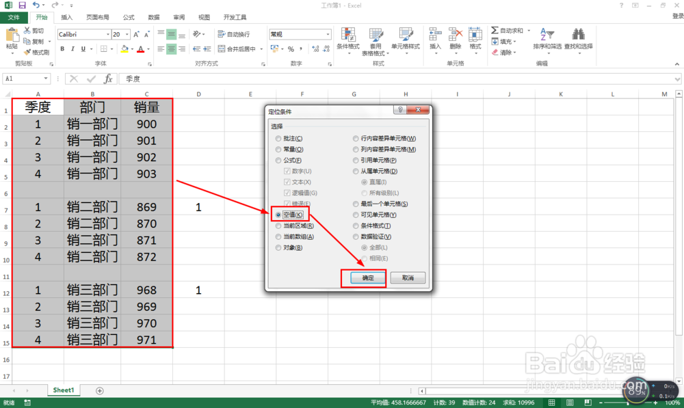Viewport: 684px width, 408px height.
Task: Toggle Italic formatting
Action: (73, 49)
